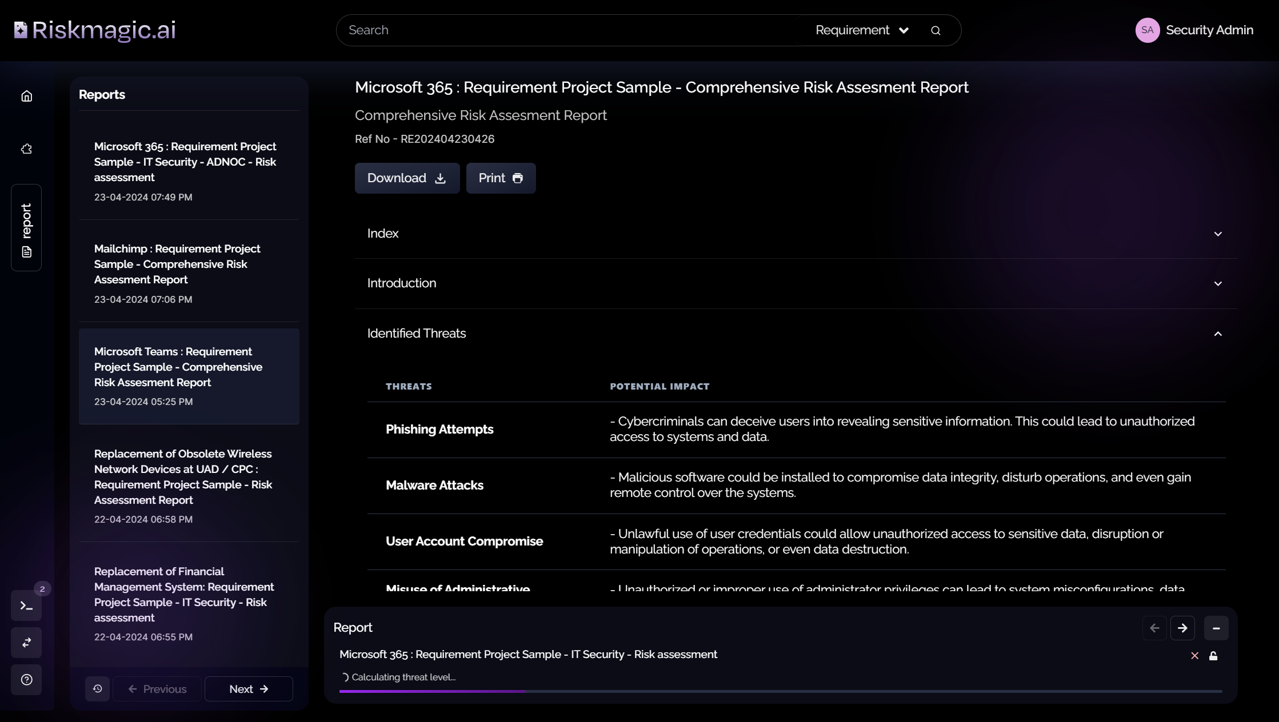Click the Malware Attacks threat row
This screenshot has height=722, width=1279.
pyautogui.click(x=797, y=486)
